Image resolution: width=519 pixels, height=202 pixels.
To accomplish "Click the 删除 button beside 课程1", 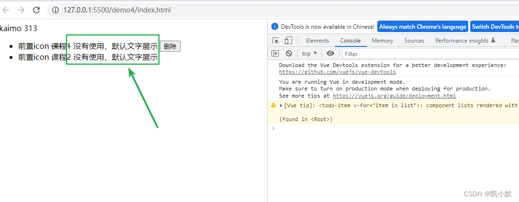I will (x=170, y=46).
